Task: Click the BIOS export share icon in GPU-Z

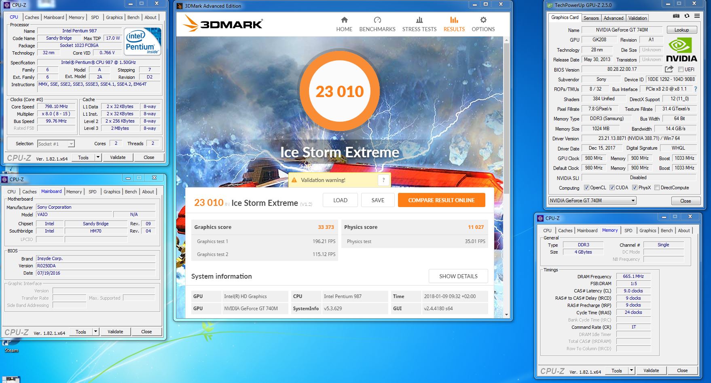Action: (x=669, y=69)
